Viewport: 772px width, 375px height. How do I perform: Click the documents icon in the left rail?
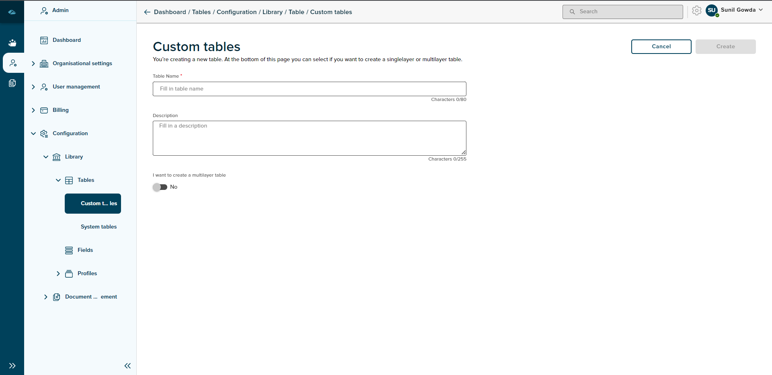pos(12,83)
